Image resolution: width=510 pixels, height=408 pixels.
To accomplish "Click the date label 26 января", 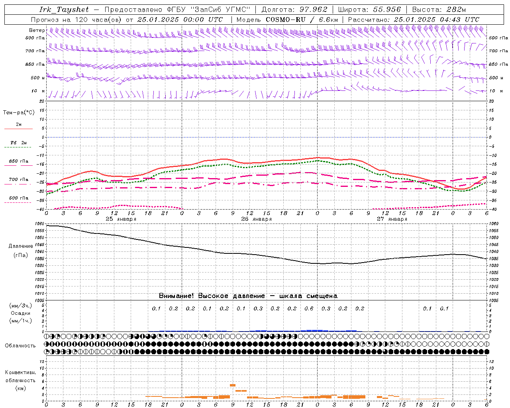I will (x=256, y=219).
